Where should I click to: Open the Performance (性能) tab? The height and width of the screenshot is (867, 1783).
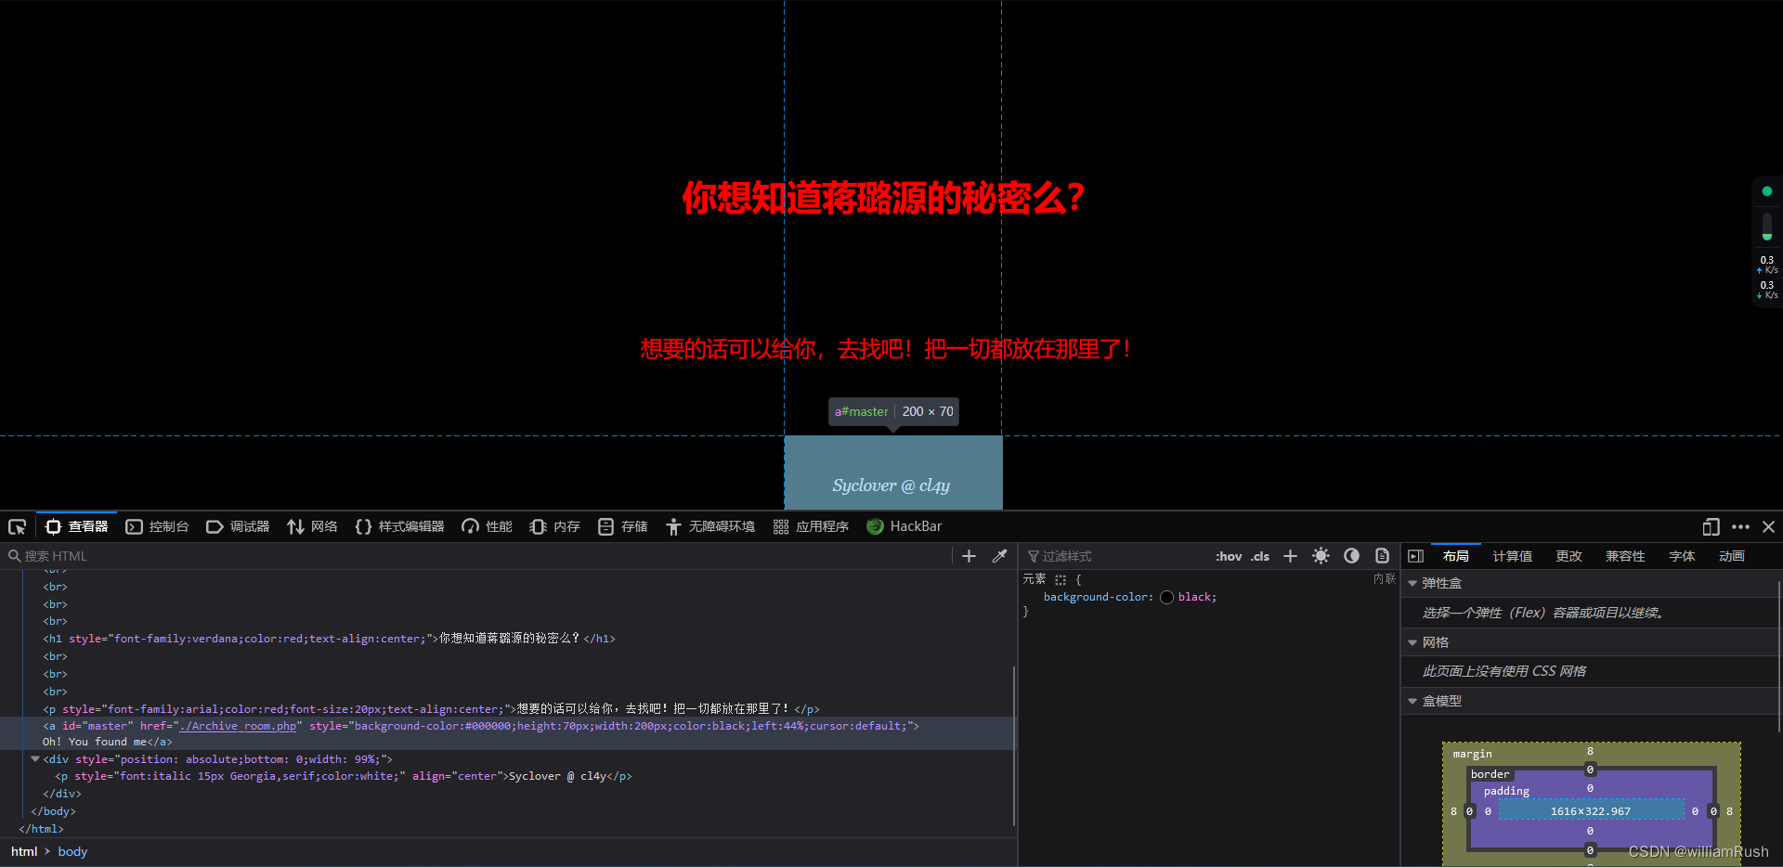click(x=487, y=527)
